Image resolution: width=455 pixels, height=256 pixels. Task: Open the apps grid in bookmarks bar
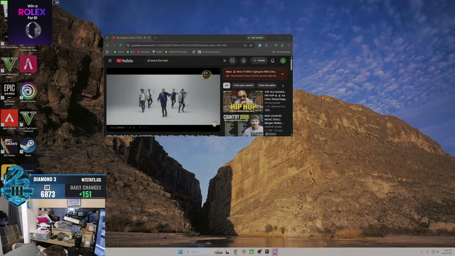pyautogui.click(x=107, y=52)
